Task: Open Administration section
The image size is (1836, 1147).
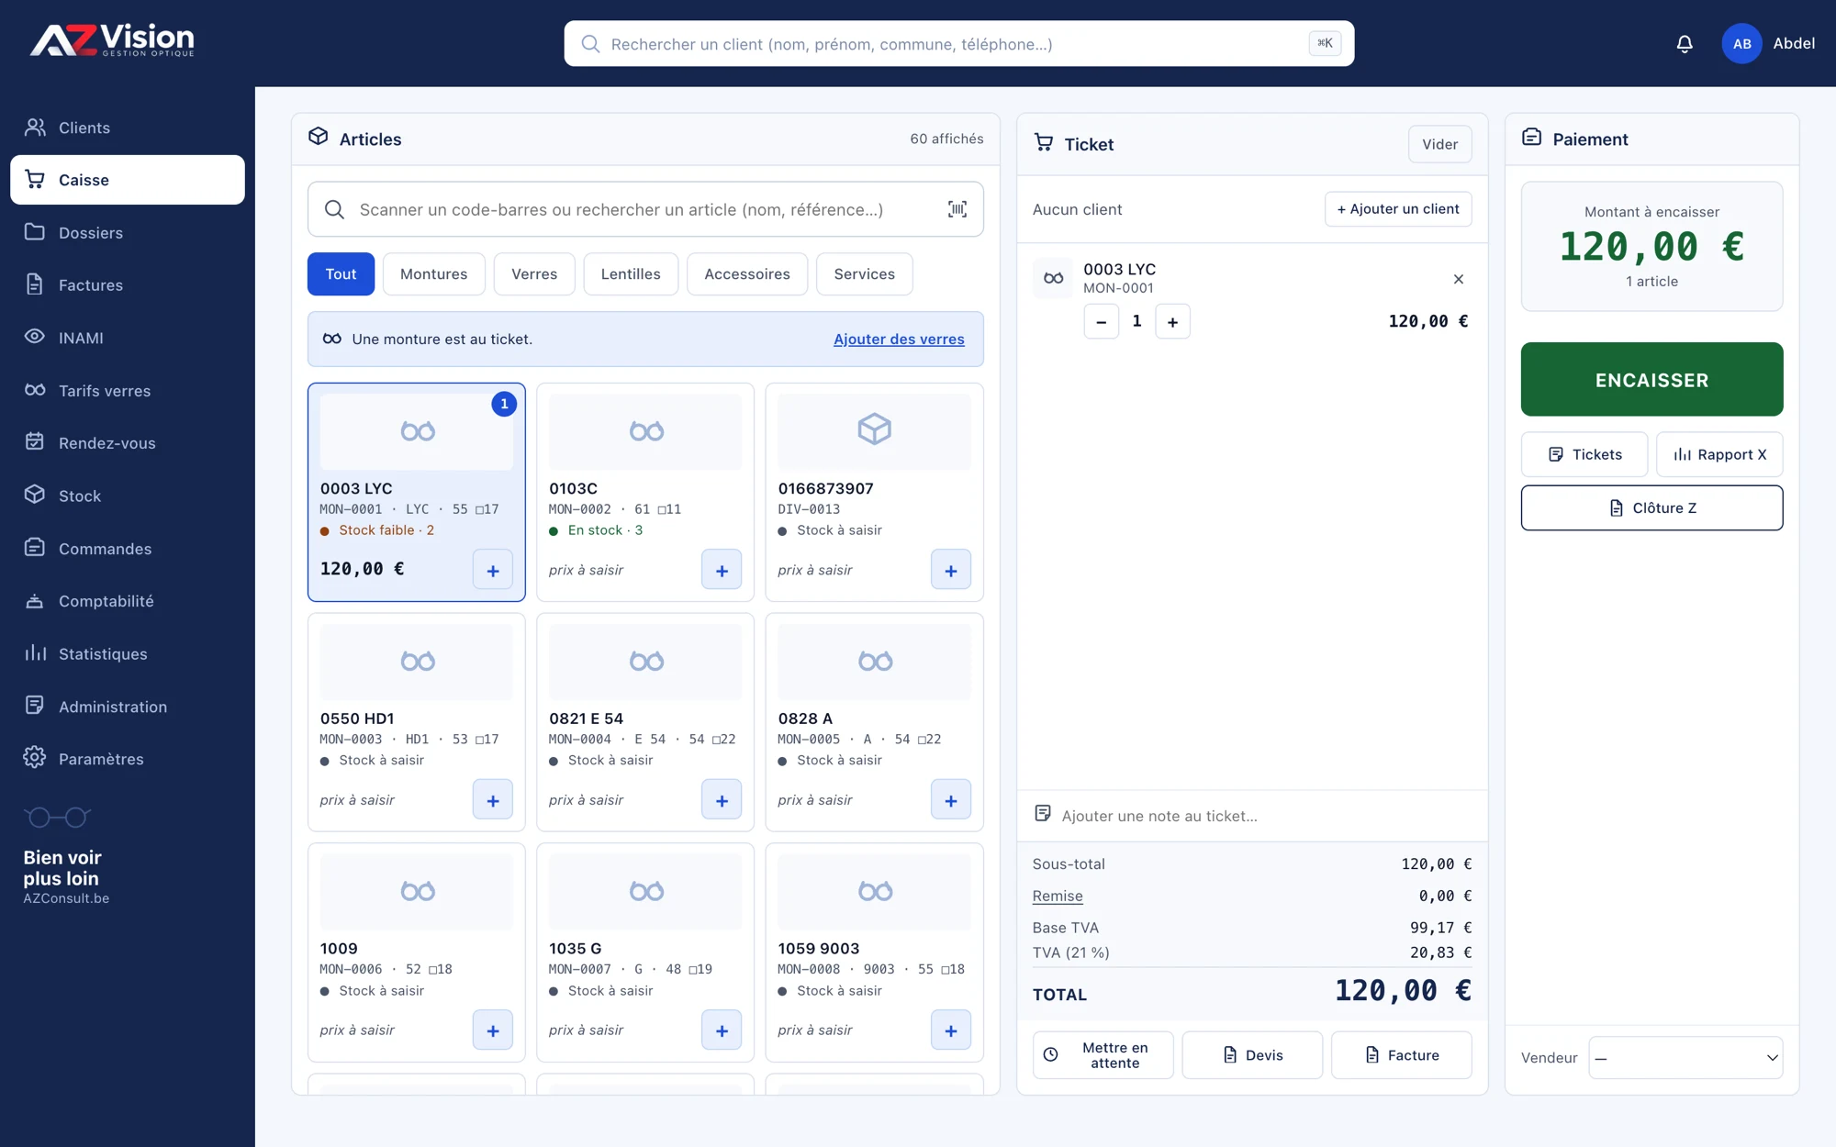Action: tap(128, 707)
